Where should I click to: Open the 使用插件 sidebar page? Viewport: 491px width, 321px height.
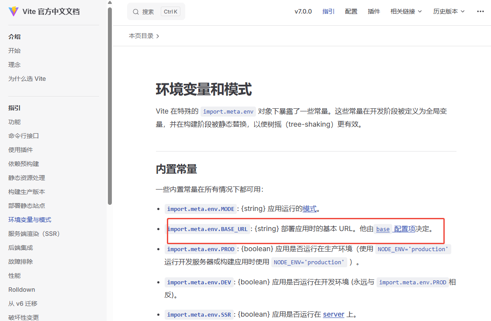(21, 150)
